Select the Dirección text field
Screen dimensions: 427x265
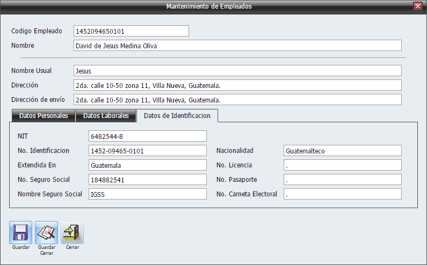pyautogui.click(x=237, y=85)
